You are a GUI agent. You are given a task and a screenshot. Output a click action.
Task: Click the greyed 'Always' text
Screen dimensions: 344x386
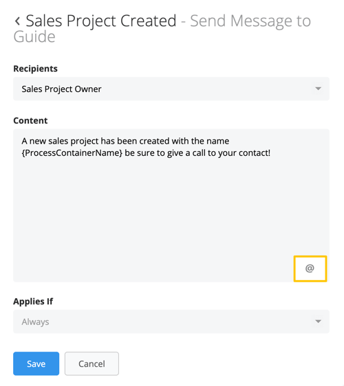36,322
